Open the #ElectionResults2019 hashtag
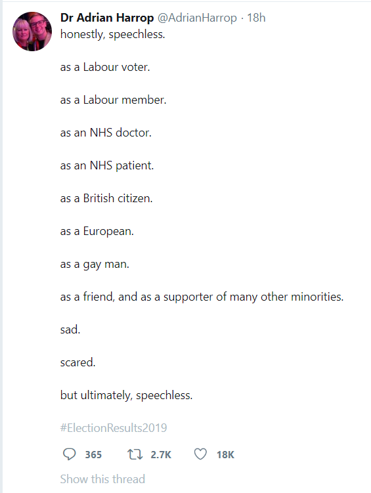The width and height of the screenshot is (371, 493). tap(114, 428)
